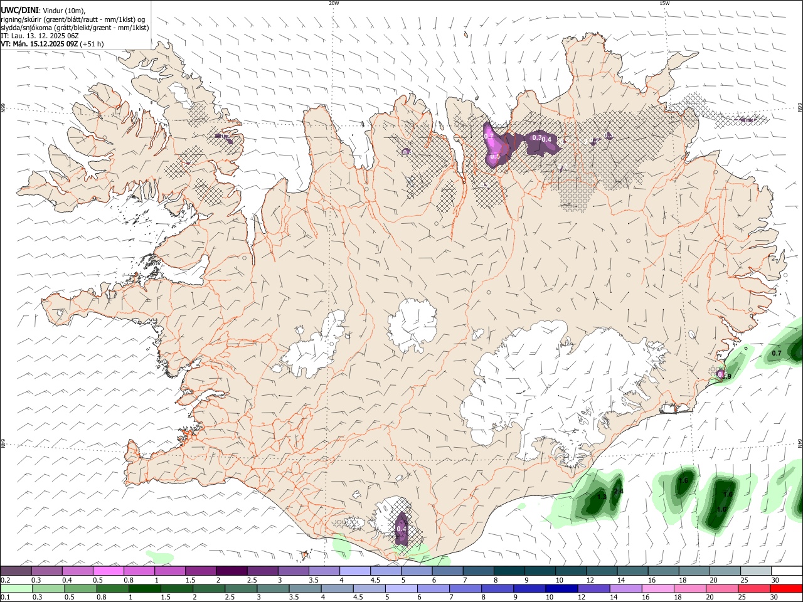Screen dimensions: 803x602
Task: Click the "IT: Lau. 13. 12. 2025 06Z" line
Action: [40, 36]
